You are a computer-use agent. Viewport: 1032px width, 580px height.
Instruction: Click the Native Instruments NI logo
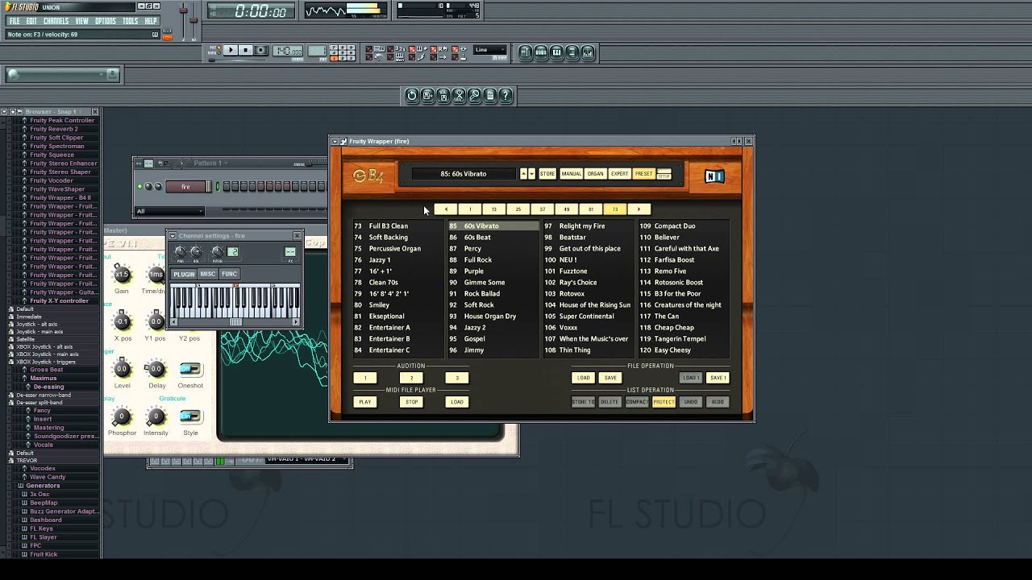pos(714,176)
